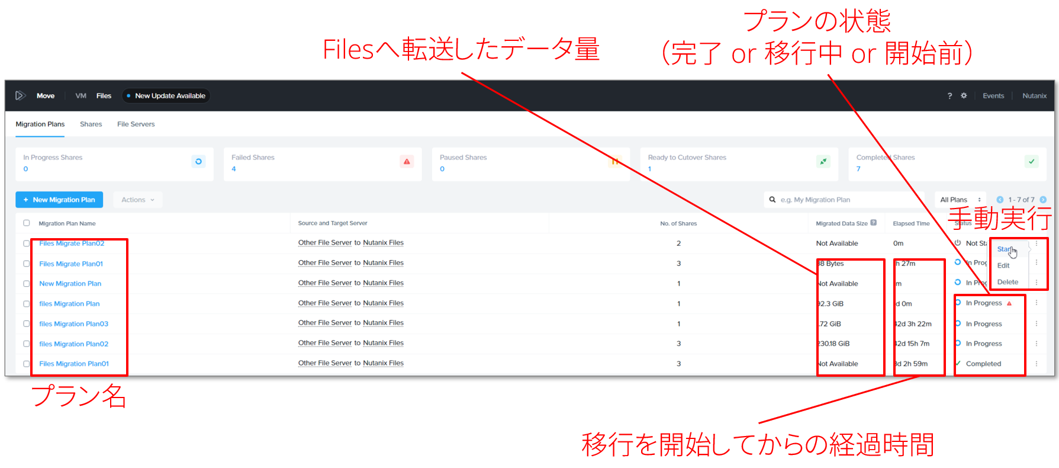Screen dimensions: 1059x468
Task: Click warning triangle next to In Progress status
Action: click(1009, 303)
